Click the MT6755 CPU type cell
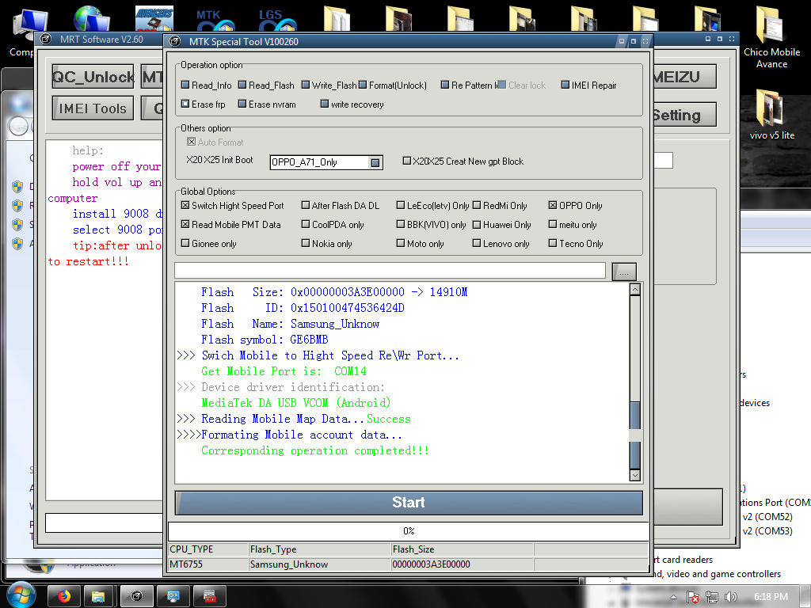 [x=208, y=564]
